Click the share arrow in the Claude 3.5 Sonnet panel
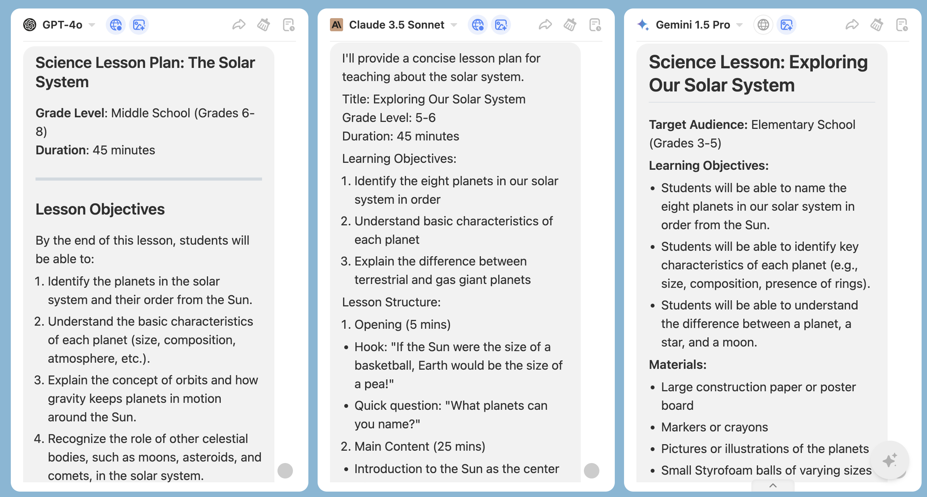 coord(545,25)
